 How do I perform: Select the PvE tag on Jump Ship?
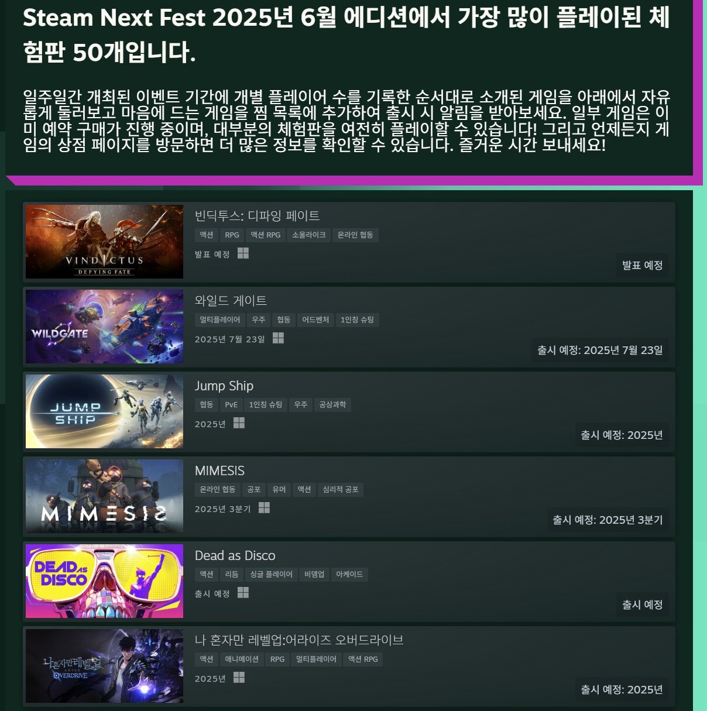[x=231, y=405]
